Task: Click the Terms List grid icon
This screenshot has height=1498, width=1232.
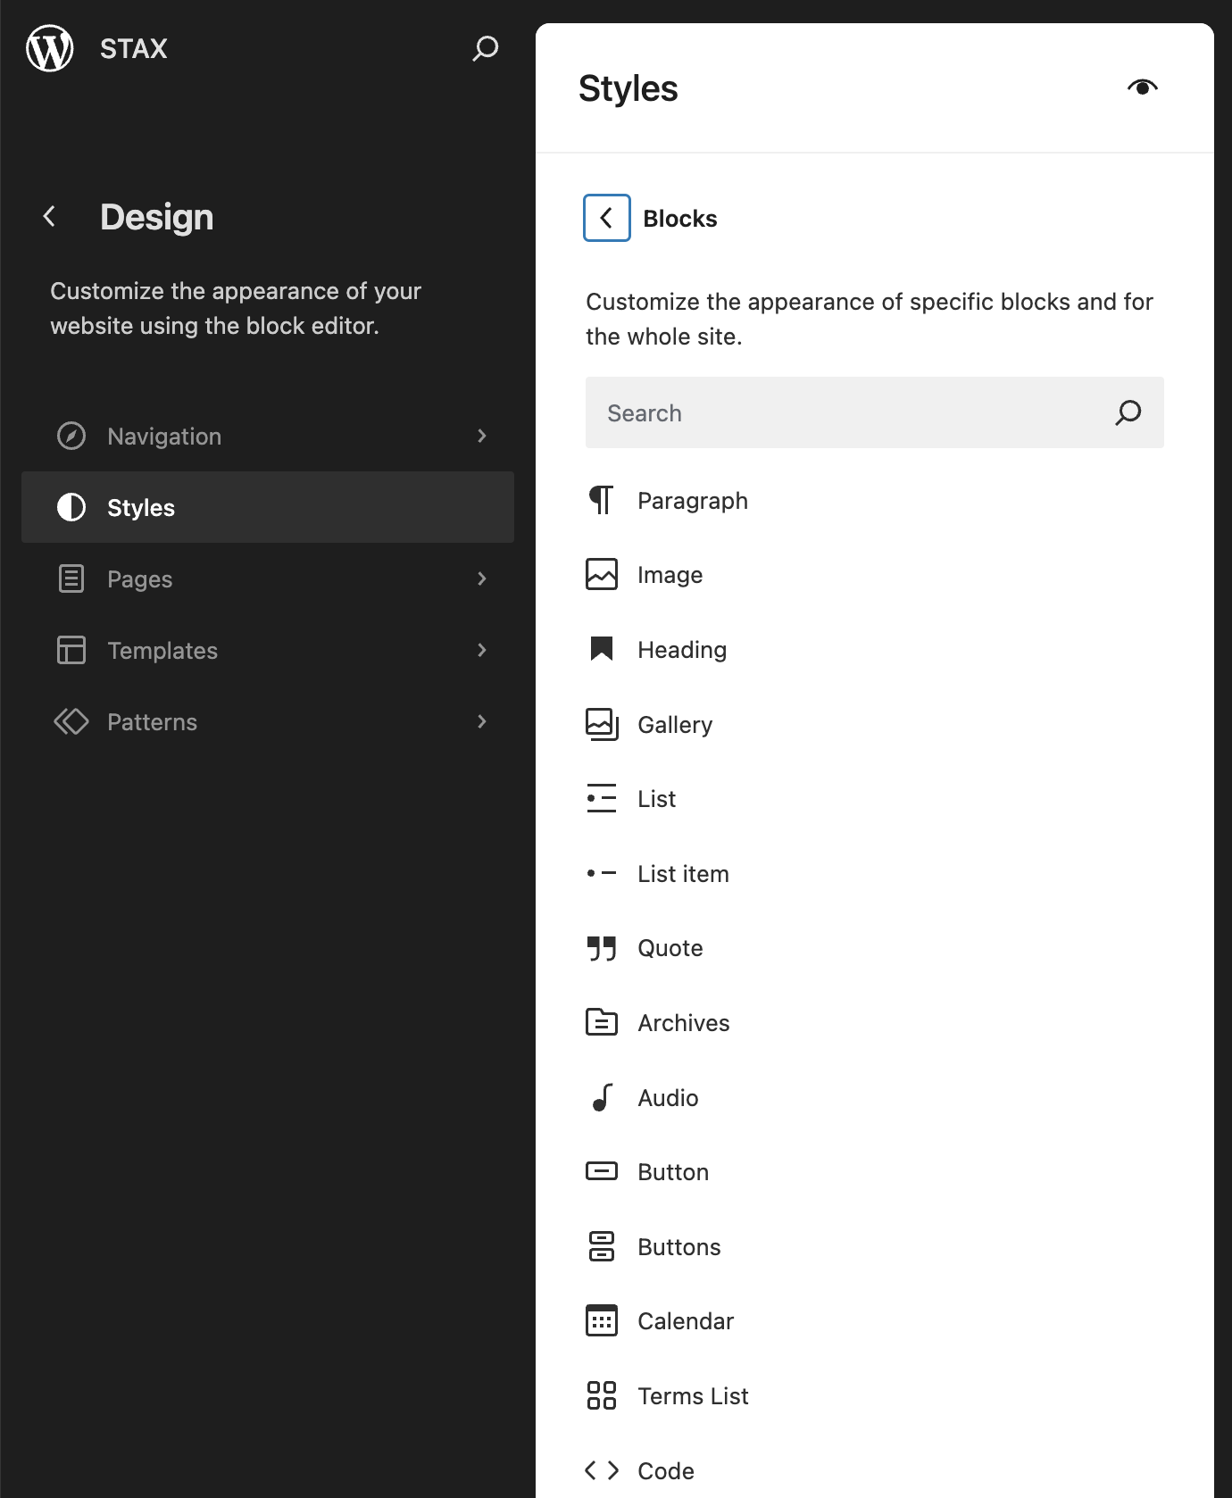Action: click(x=602, y=1395)
